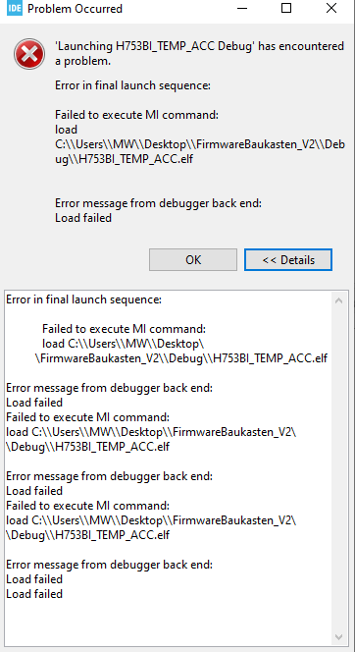Click the red error X icon

29,54
